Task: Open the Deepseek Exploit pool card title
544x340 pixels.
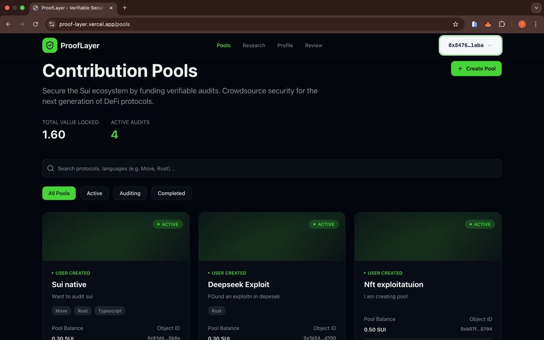Action: (238, 285)
